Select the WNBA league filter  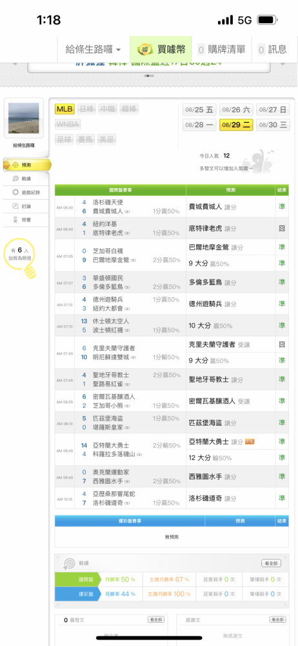68,125
